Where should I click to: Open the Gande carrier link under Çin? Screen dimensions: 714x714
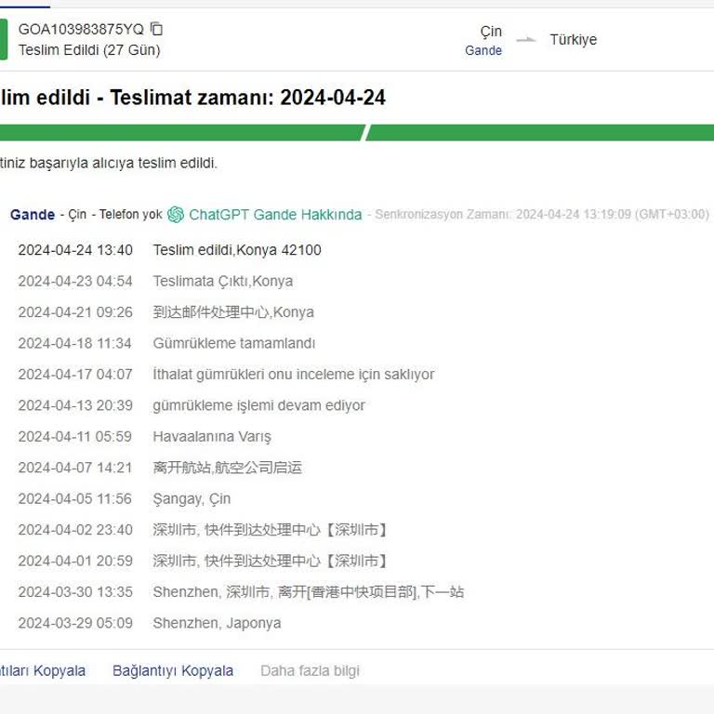point(483,50)
